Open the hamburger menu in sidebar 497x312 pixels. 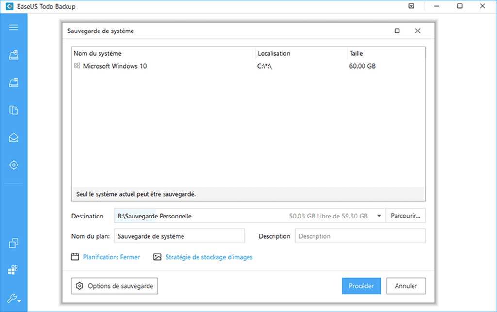click(x=14, y=27)
